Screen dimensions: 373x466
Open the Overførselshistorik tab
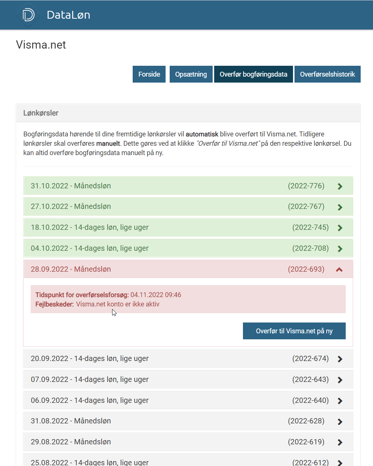(327, 74)
